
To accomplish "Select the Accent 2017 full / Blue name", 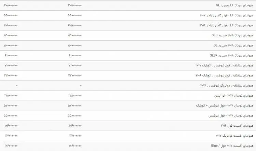I will pyautogui.click(x=232, y=146).
